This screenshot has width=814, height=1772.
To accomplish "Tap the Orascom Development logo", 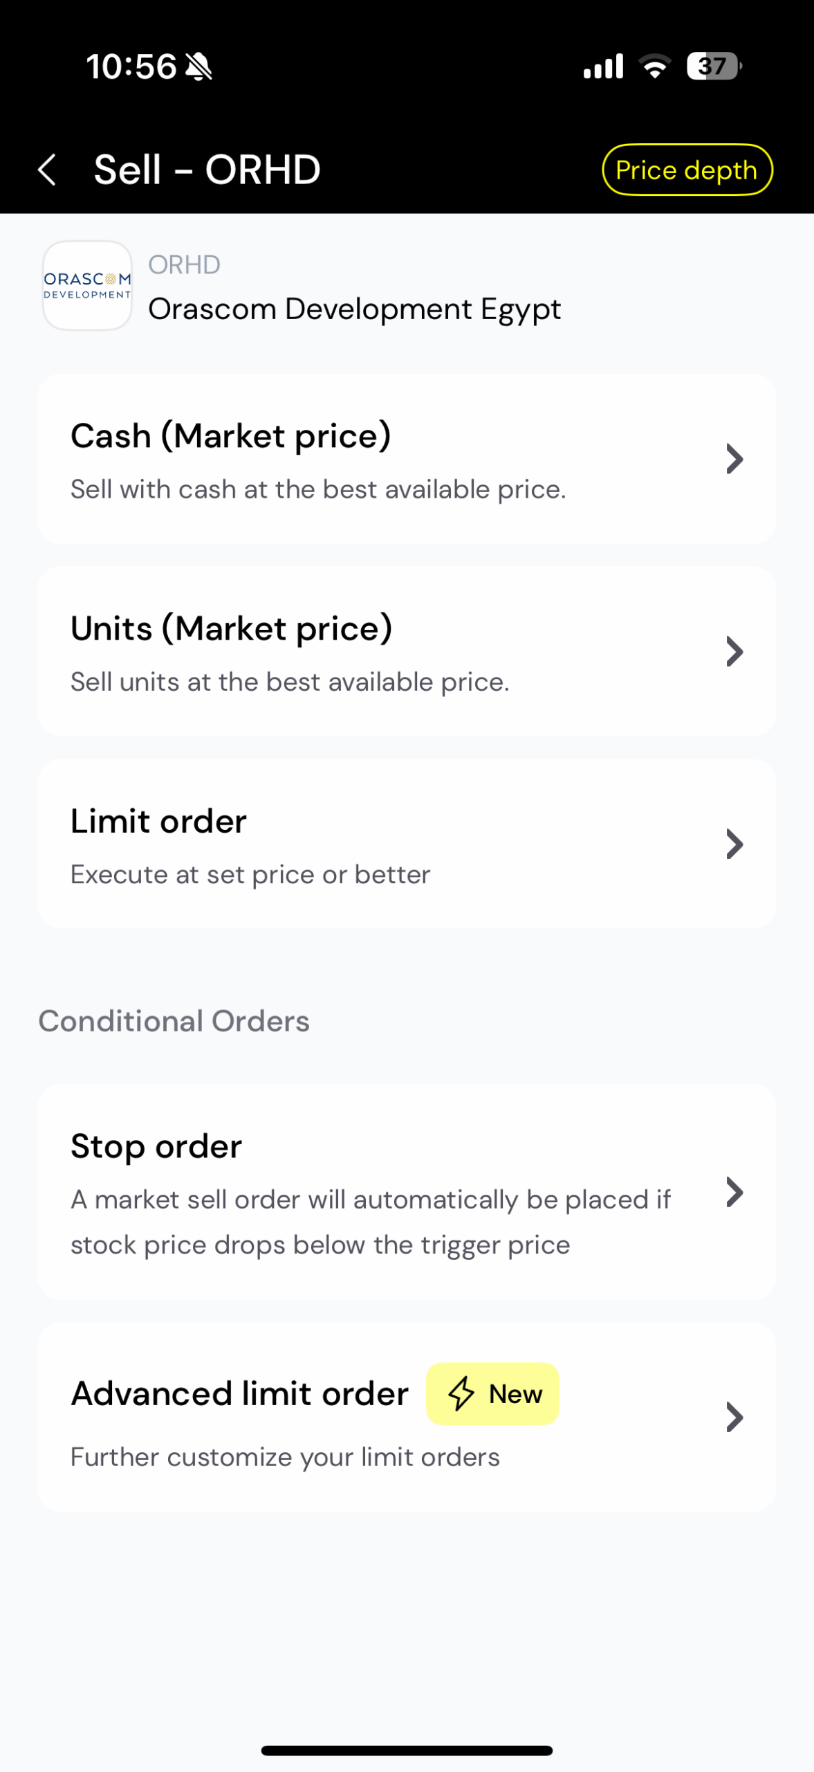I will tap(87, 286).
